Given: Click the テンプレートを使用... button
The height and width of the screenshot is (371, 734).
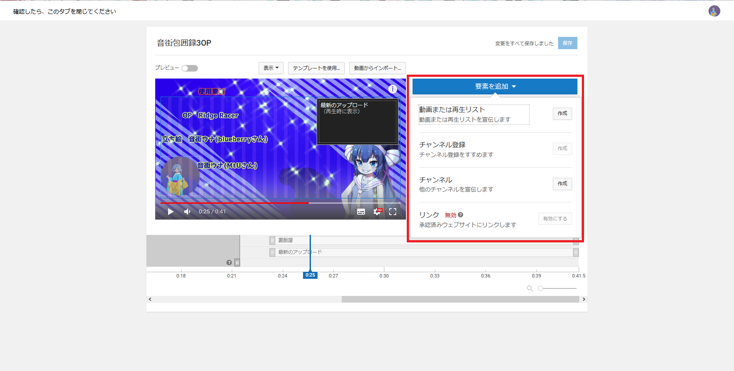Looking at the screenshot, I should (x=316, y=68).
